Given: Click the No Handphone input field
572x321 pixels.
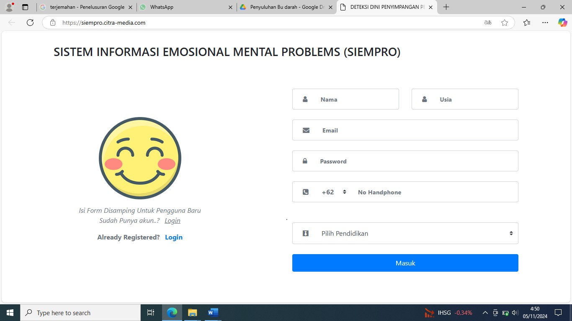Looking at the screenshot, I should tap(435, 192).
